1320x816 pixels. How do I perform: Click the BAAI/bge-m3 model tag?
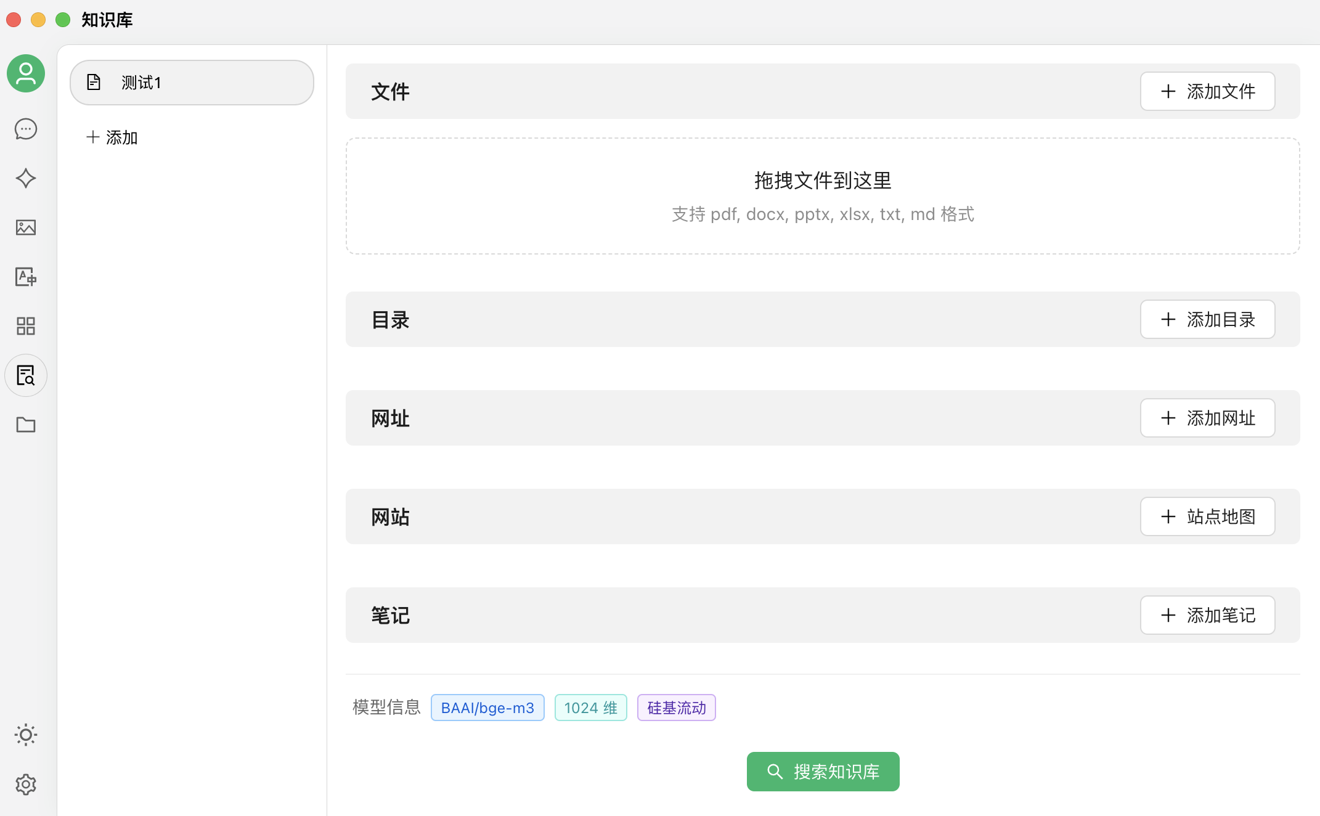(x=487, y=708)
